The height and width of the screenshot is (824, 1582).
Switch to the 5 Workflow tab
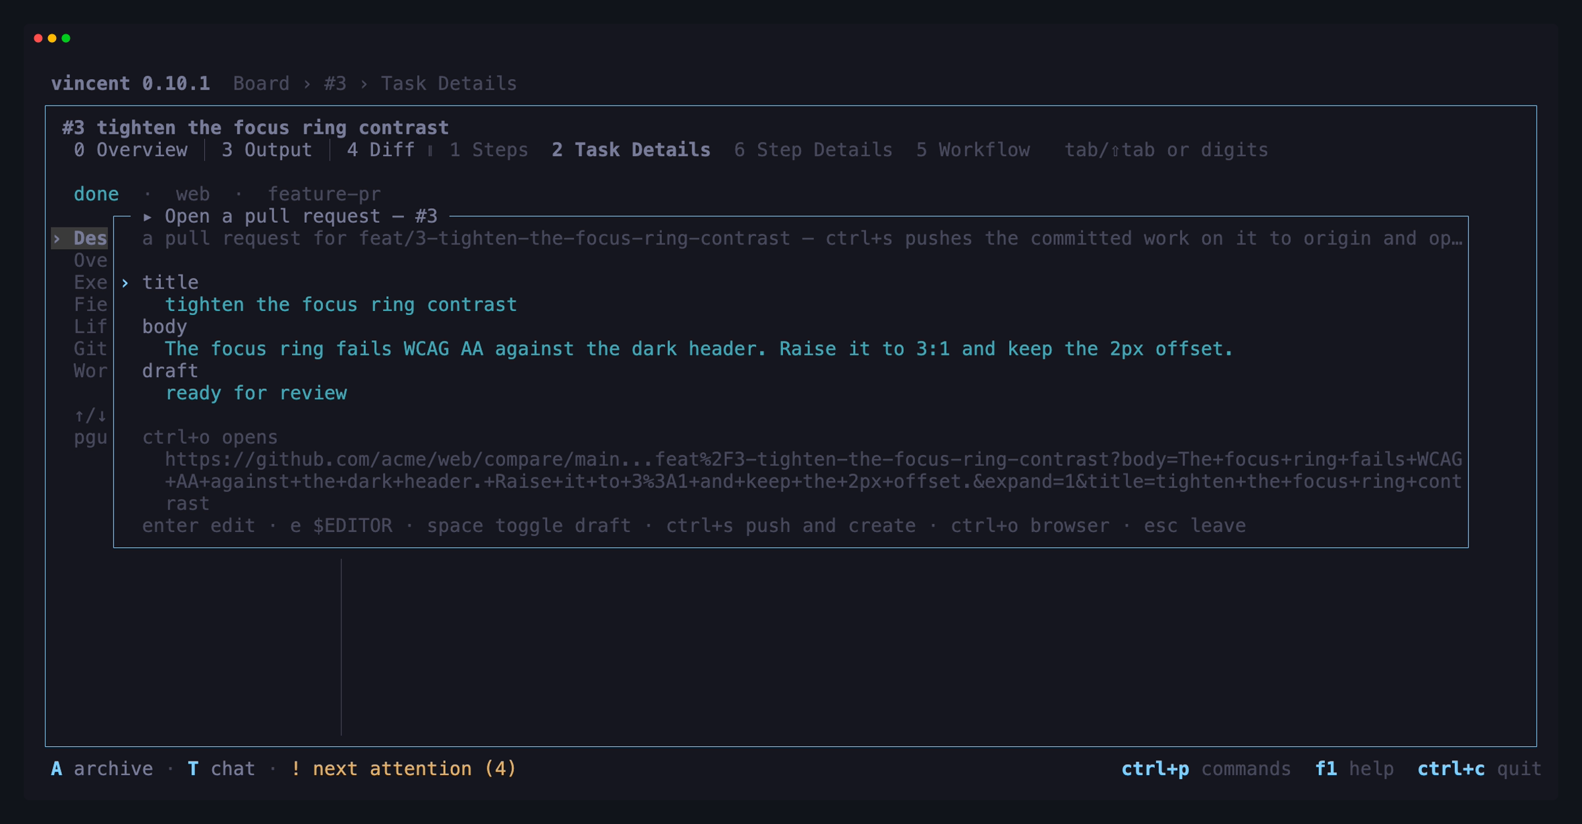click(972, 150)
